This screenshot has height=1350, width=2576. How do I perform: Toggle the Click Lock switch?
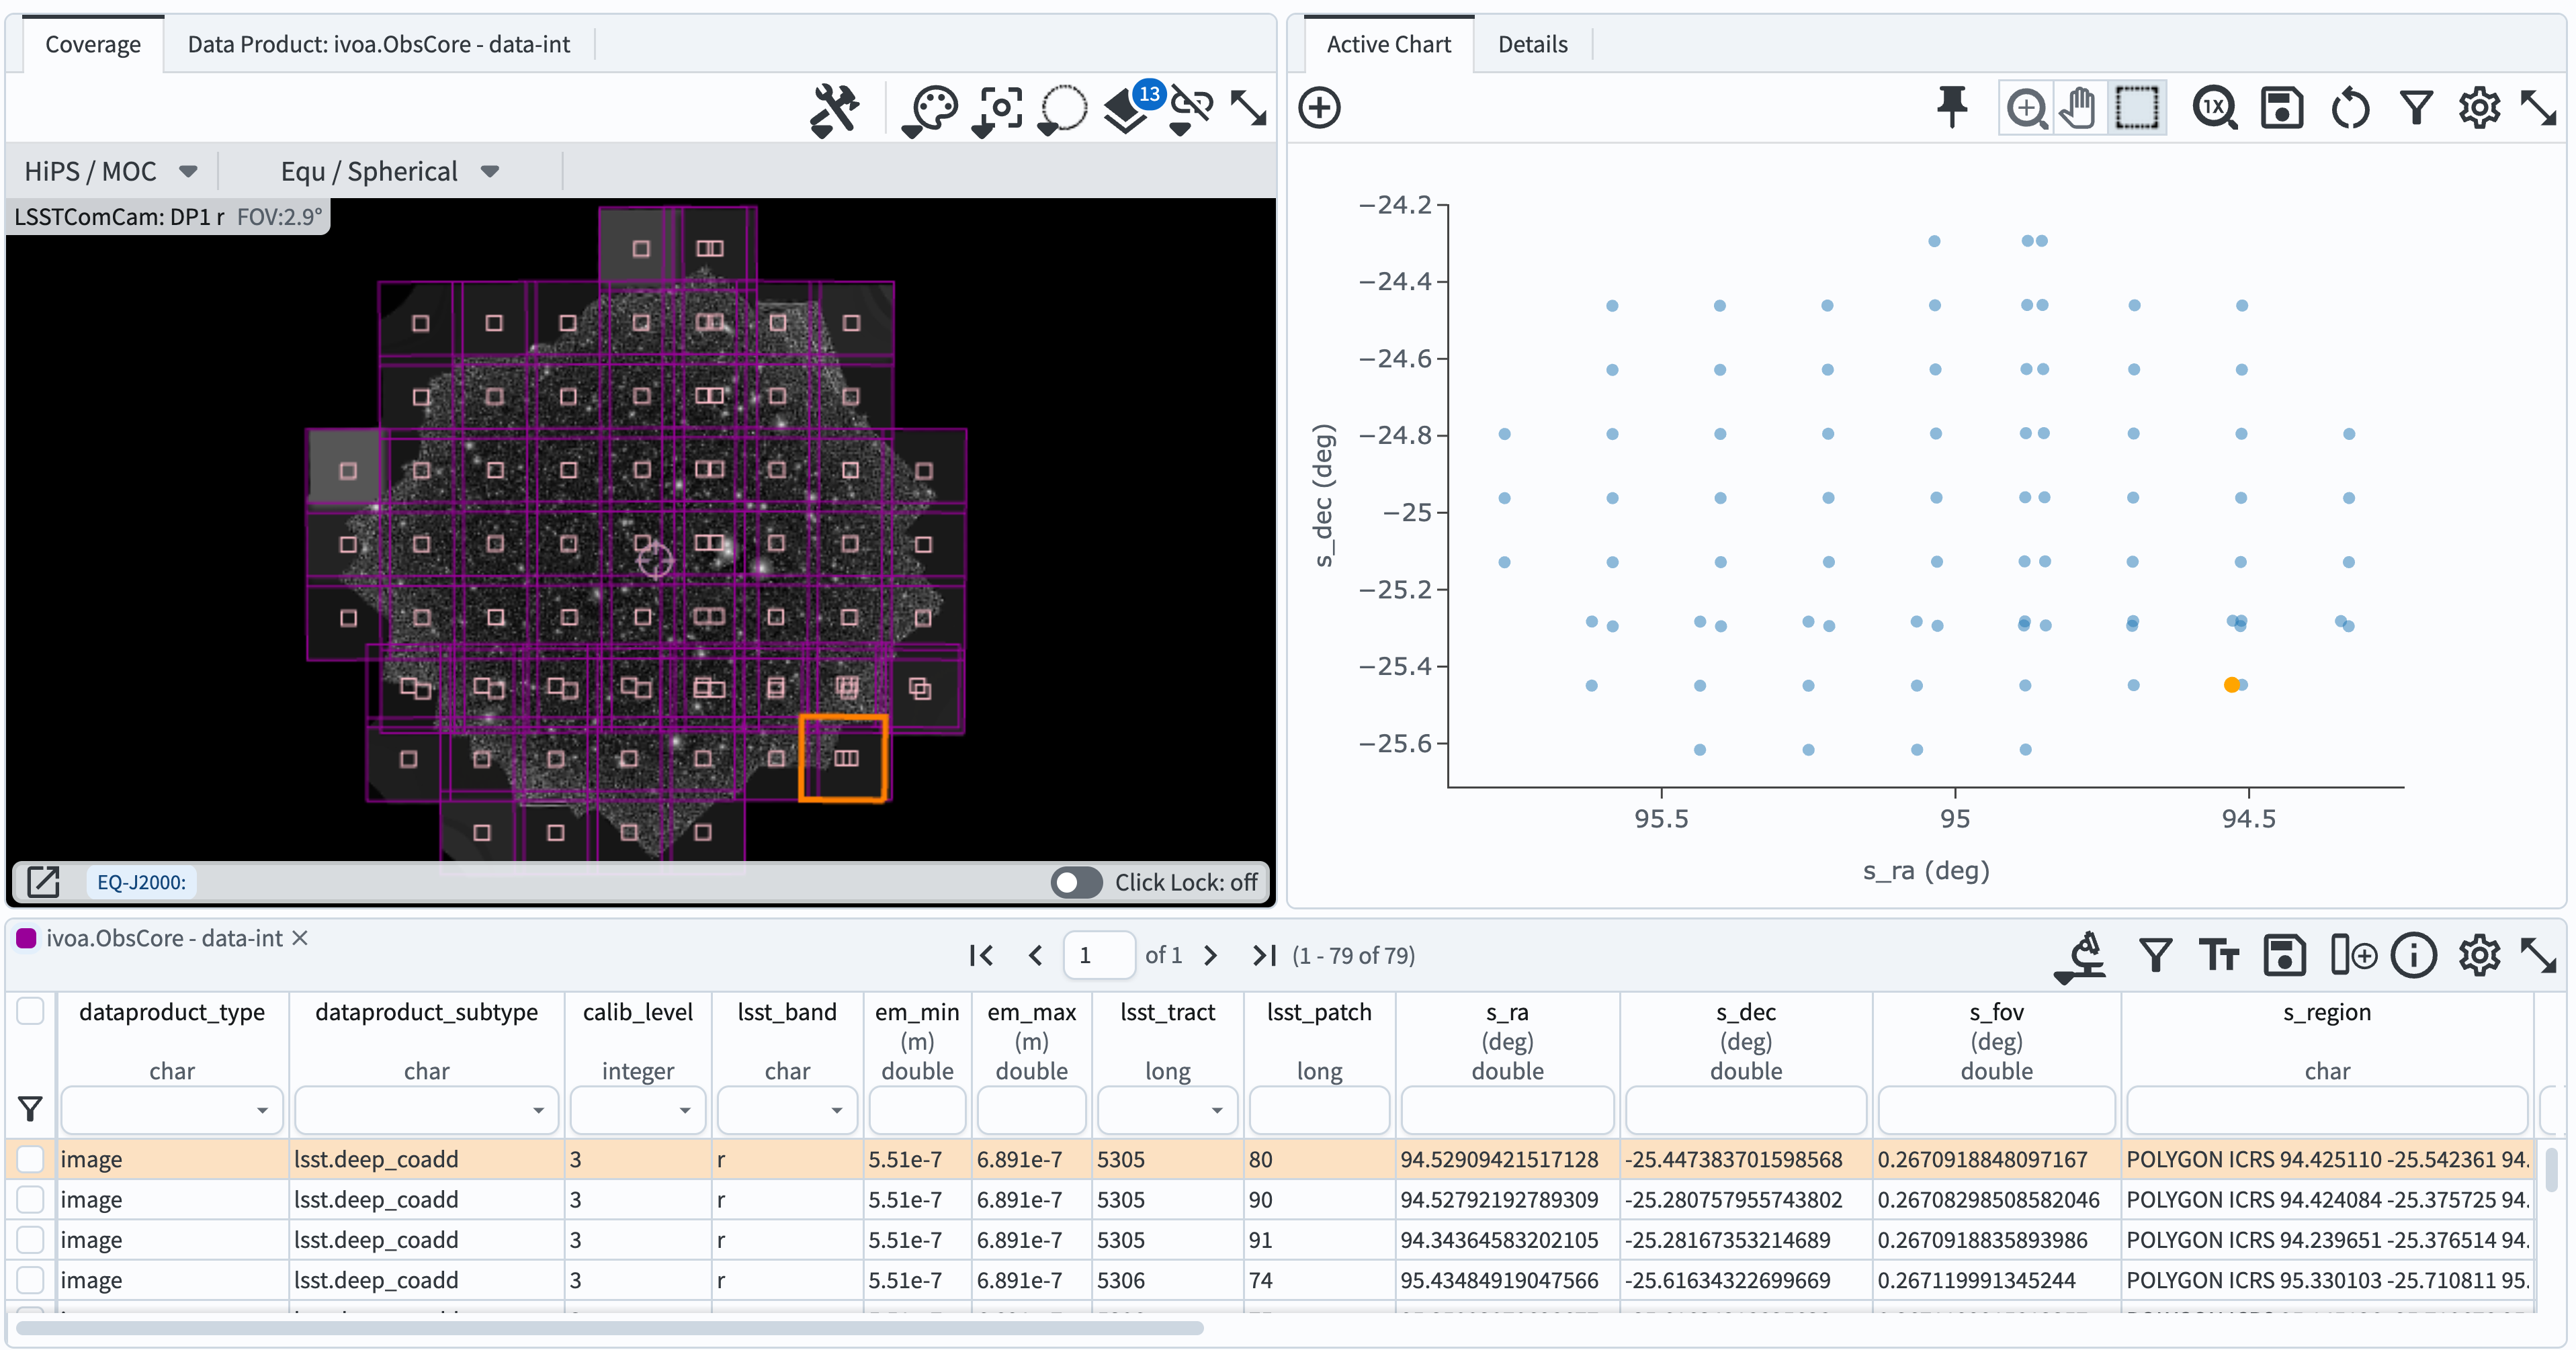point(1076,882)
